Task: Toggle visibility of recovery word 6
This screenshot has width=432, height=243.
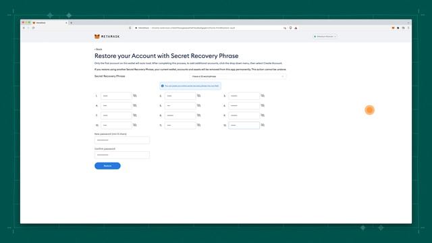Action: [263, 105]
